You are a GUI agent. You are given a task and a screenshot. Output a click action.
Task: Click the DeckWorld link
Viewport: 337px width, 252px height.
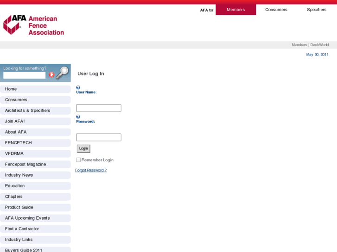pos(319,45)
